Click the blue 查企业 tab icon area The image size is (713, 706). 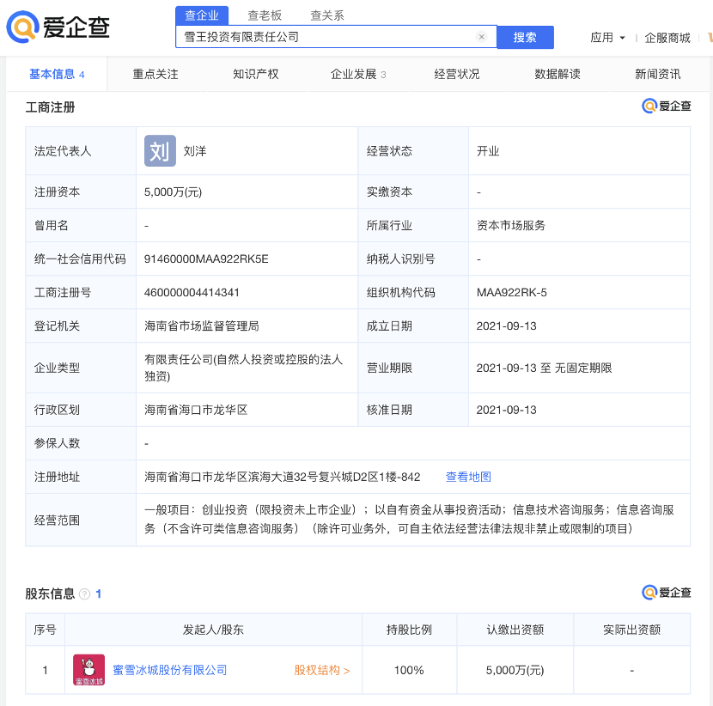[203, 15]
